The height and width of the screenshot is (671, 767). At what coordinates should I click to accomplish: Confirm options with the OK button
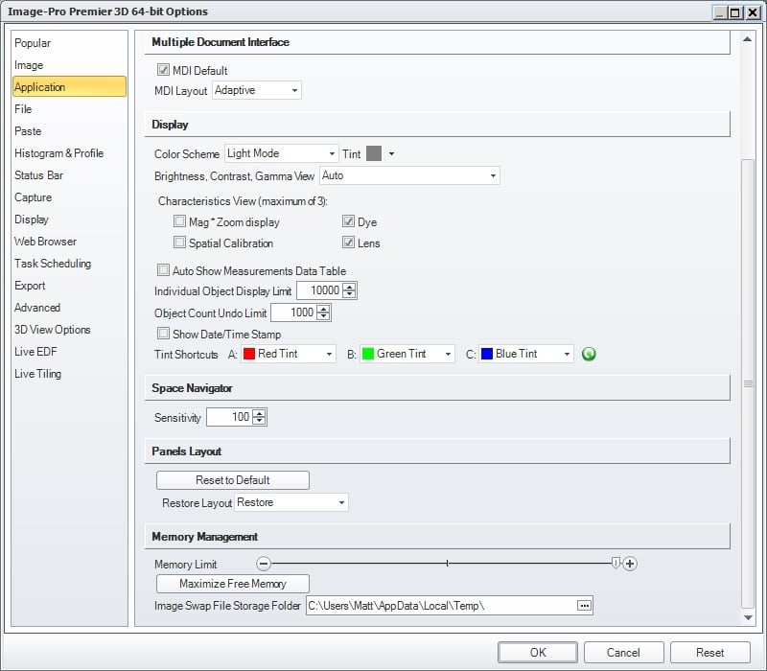click(x=538, y=653)
